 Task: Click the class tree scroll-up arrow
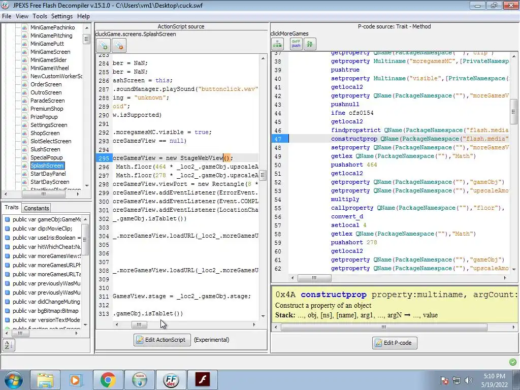[86, 28]
